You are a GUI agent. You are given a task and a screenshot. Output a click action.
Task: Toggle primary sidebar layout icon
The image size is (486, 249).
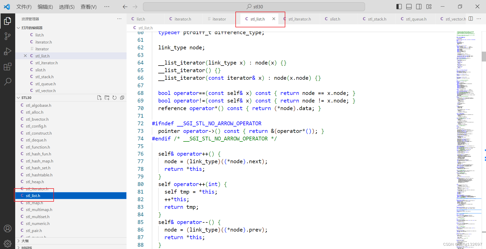(399, 7)
